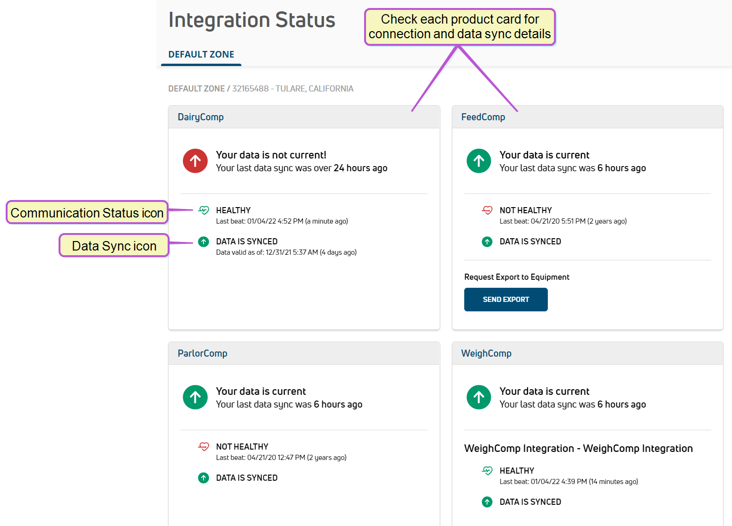Click DairyComp HEALTHY status label
This screenshot has width=732, height=526.
click(x=233, y=210)
